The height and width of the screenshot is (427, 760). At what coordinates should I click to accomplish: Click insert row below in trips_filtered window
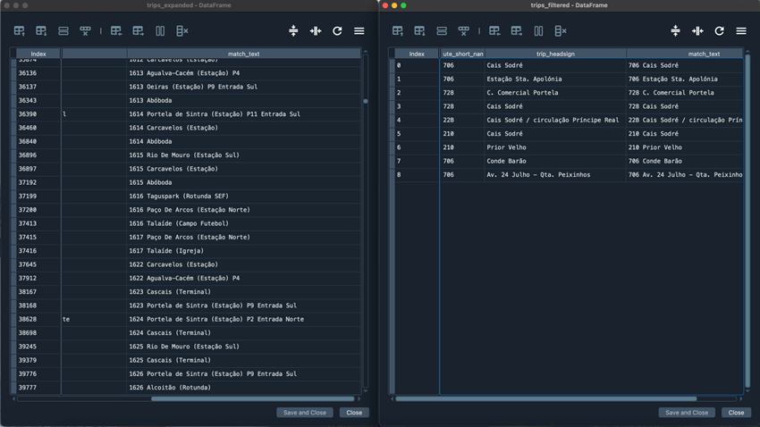[x=419, y=31]
